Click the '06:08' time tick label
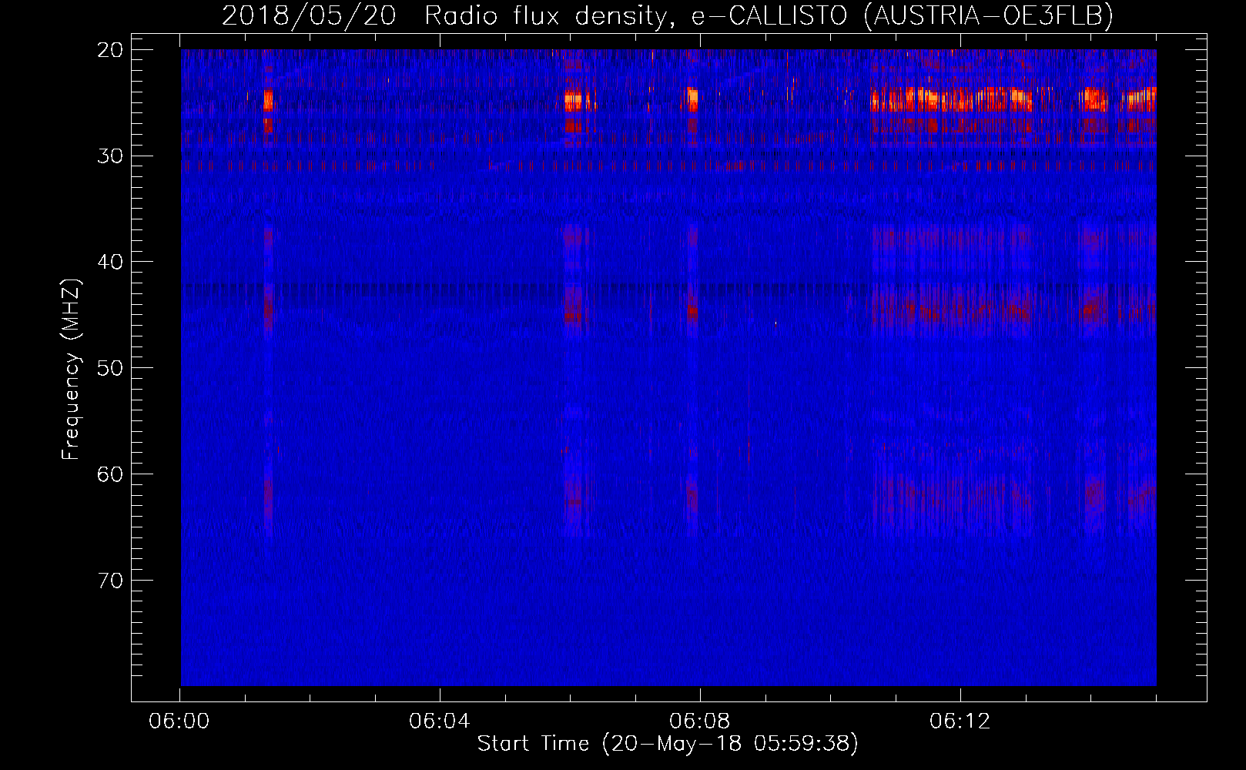Viewport: 1246px width, 770px height. click(700, 721)
